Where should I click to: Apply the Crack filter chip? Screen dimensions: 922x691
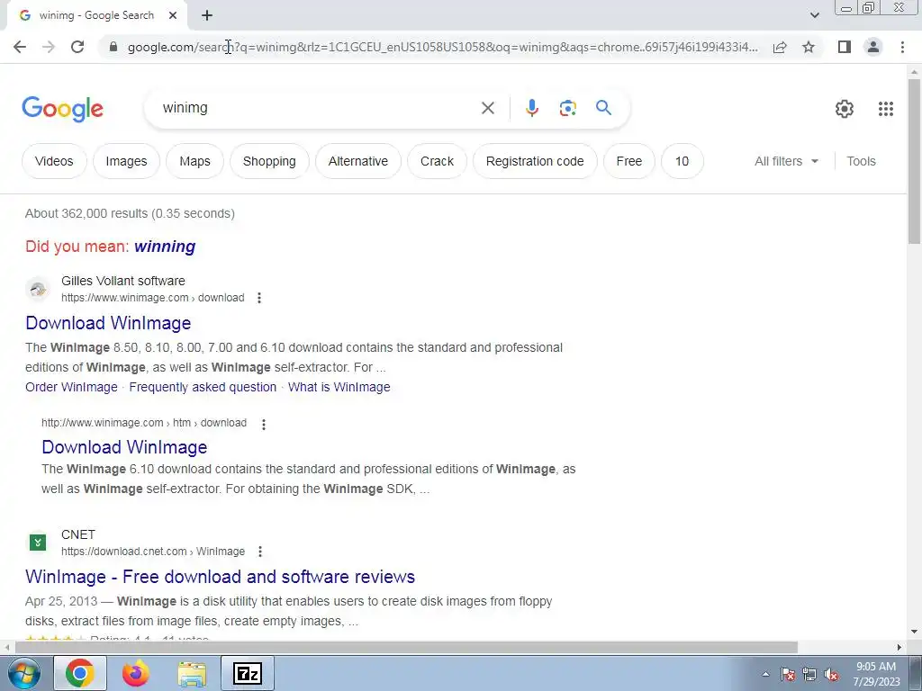[437, 161]
